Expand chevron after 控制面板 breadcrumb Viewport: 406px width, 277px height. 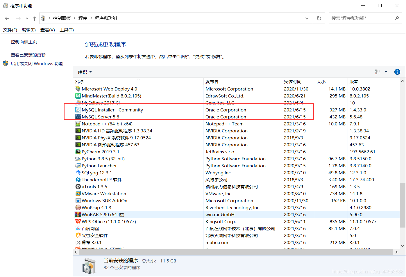75,18
